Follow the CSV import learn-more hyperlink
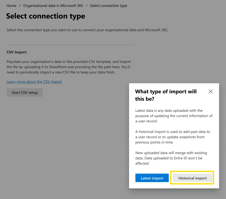 pyautogui.click(x=34, y=82)
